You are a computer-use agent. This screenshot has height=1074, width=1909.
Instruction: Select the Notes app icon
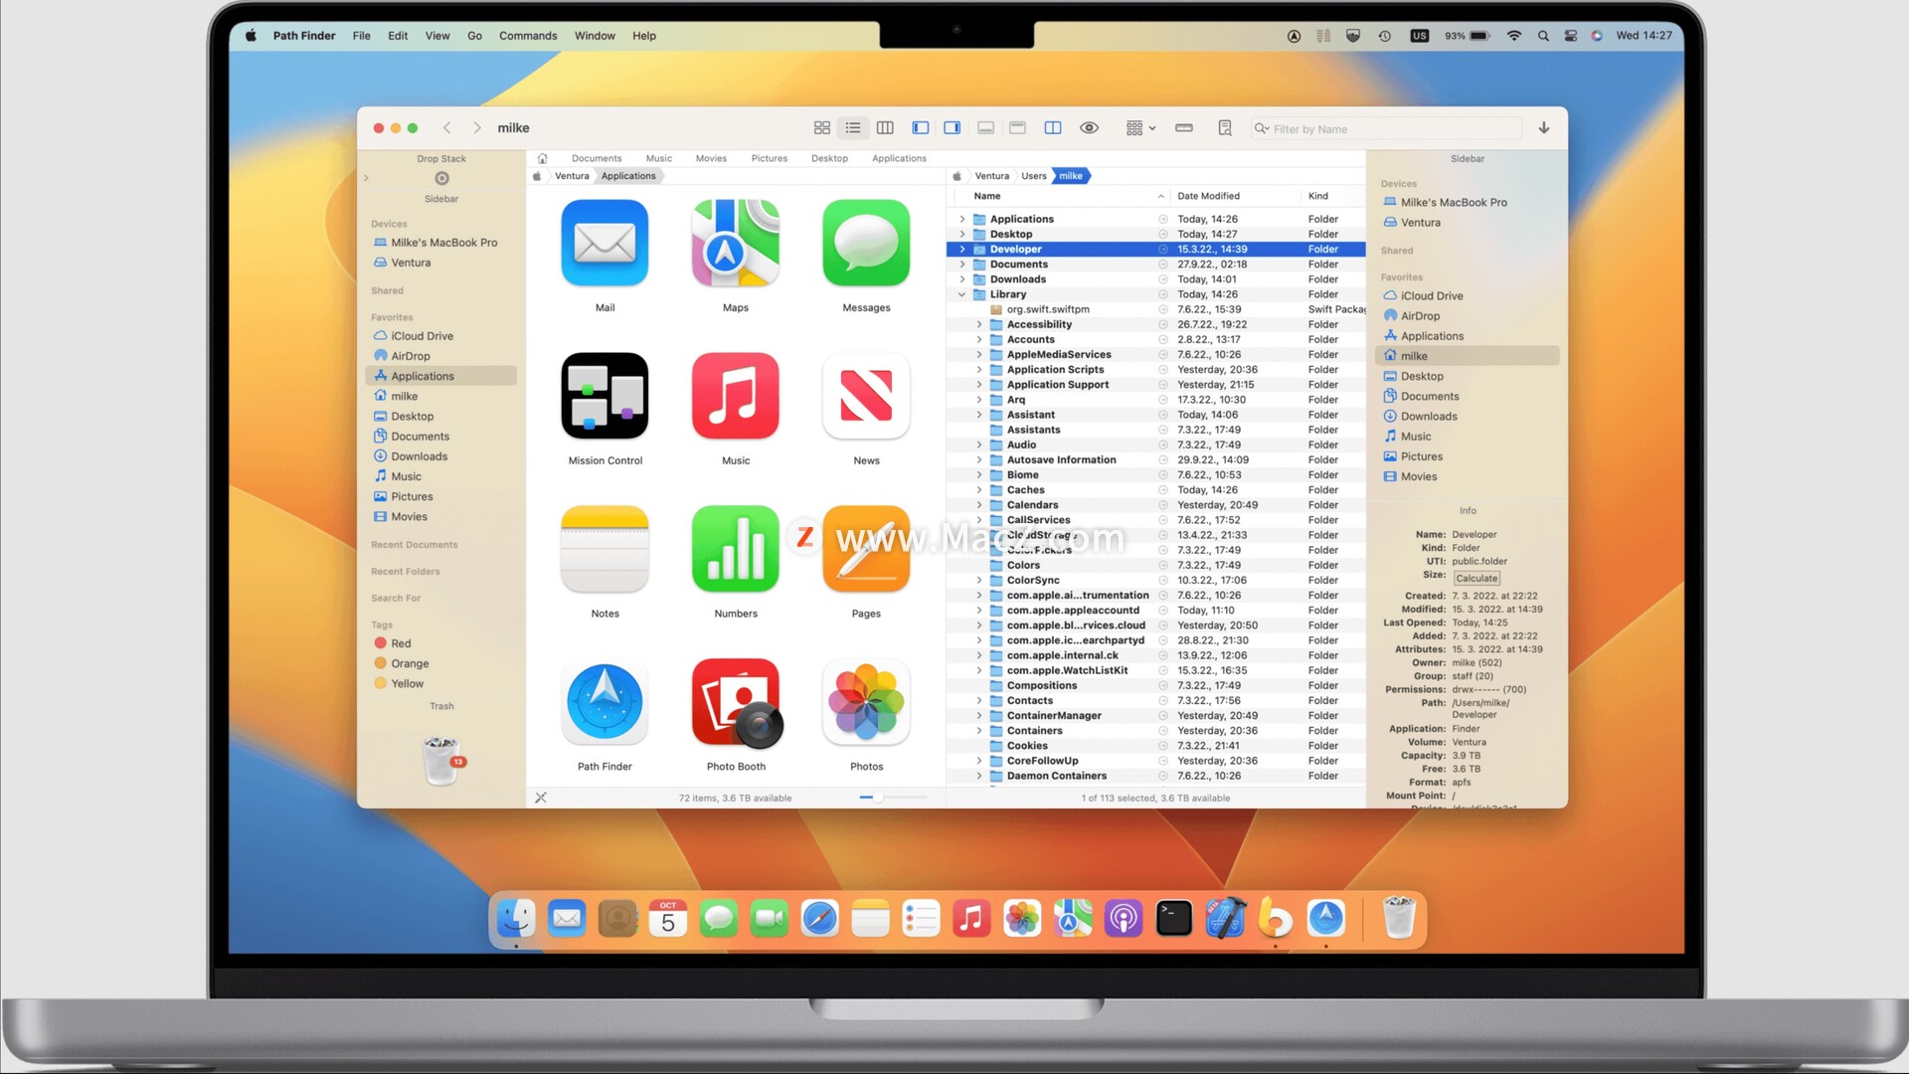click(x=605, y=549)
